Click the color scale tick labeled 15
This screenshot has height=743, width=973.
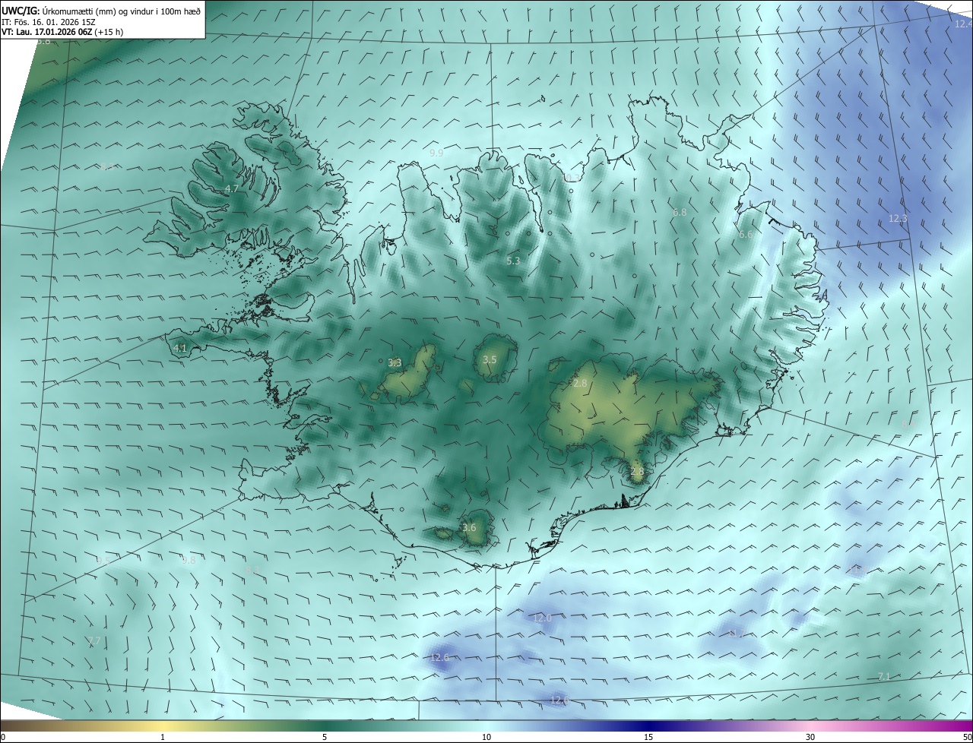[648, 737]
